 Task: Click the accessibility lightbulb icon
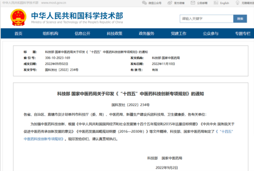pos(237,3)
